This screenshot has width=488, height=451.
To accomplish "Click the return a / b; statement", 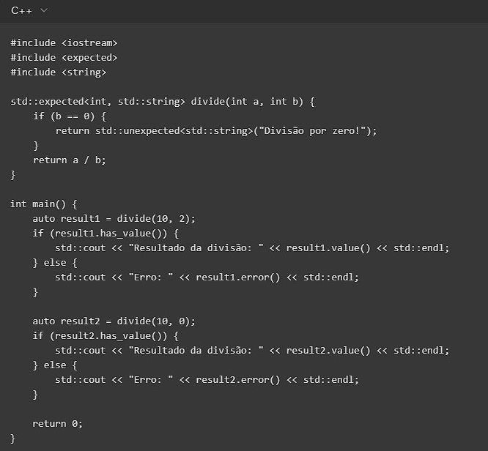I will click(x=69, y=160).
